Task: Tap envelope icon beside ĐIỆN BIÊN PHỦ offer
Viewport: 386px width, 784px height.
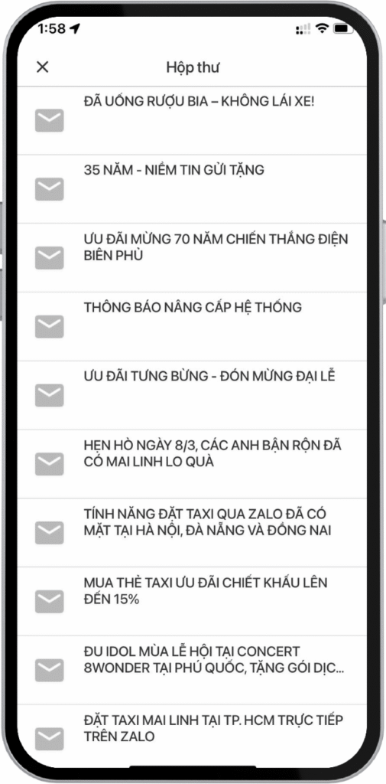Action: click(50, 257)
